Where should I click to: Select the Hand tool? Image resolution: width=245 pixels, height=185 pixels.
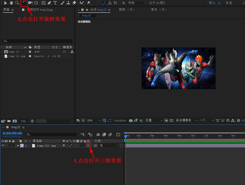(x=11, y=3)
